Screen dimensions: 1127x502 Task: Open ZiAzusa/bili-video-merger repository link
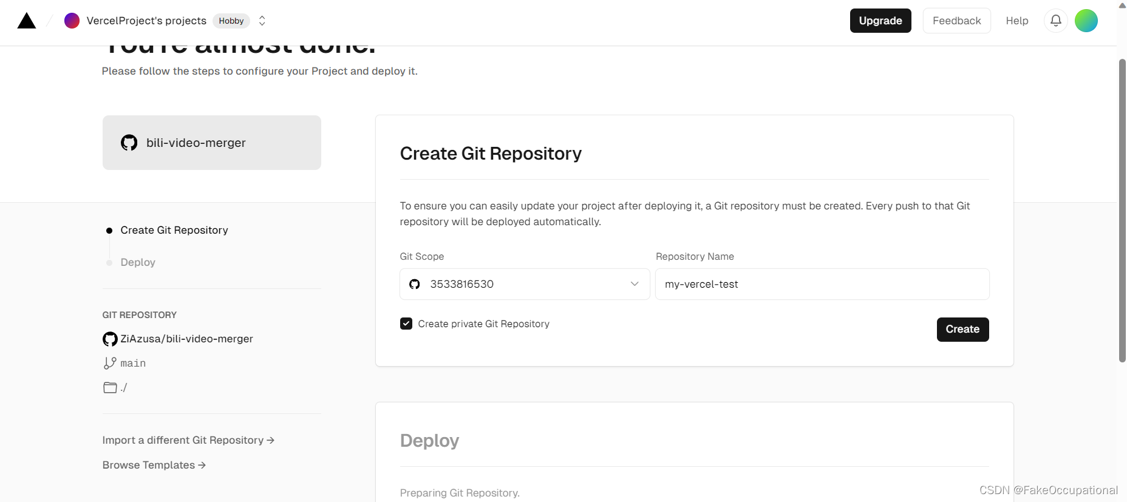pos(186,339)
